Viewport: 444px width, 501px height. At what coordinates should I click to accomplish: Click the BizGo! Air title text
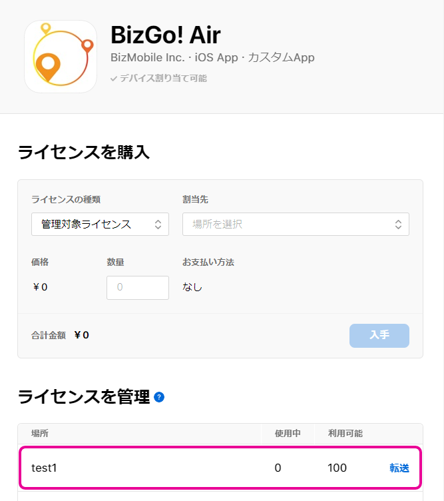pos(165,35)
